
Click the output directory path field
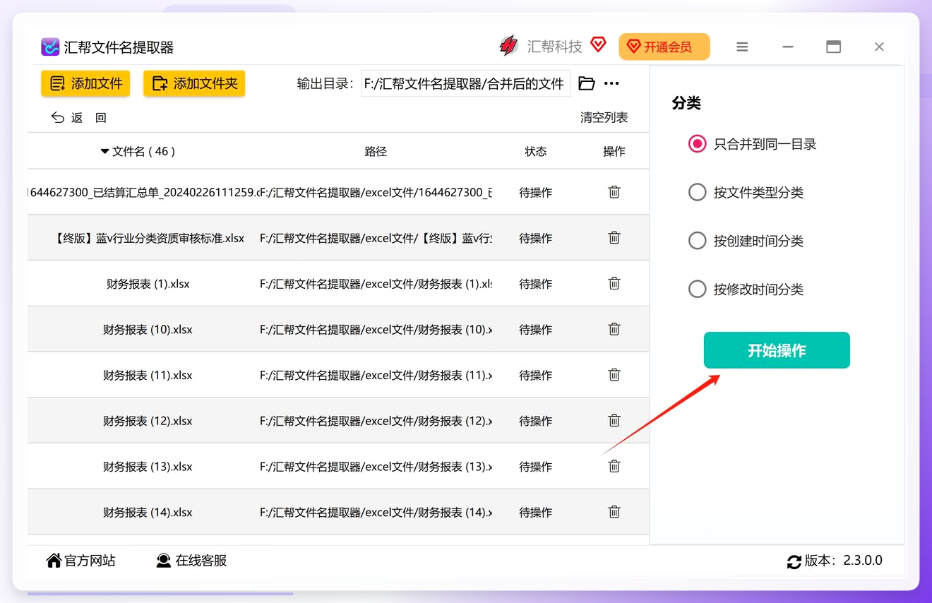pos(466,83)
